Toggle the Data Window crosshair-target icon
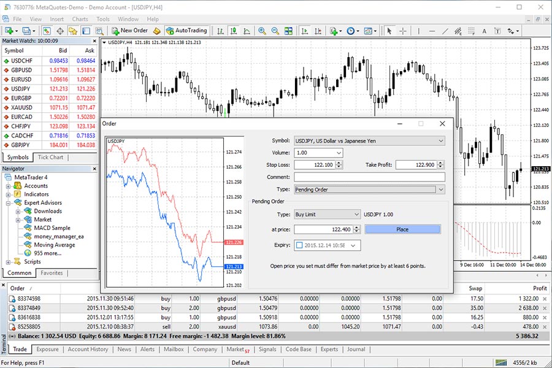The height and width of the screenshot is (368, 552). (x=60, y=31)
